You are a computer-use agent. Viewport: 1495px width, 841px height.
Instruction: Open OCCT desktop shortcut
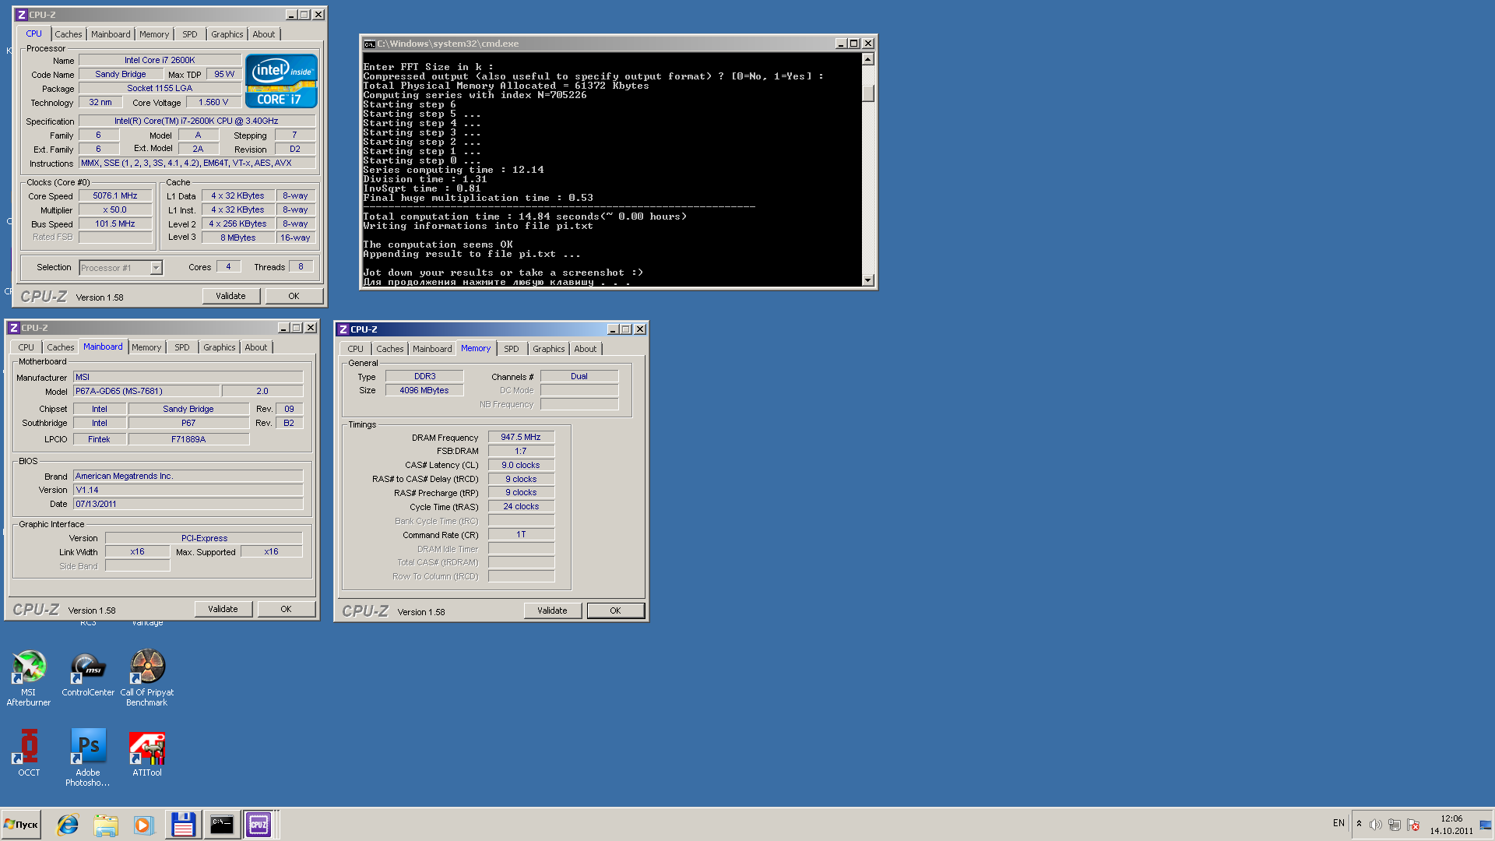(29, 753)
